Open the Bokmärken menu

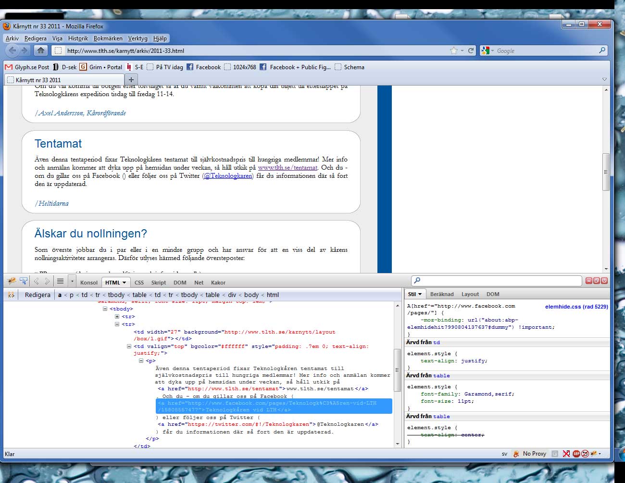coord(108,38)
